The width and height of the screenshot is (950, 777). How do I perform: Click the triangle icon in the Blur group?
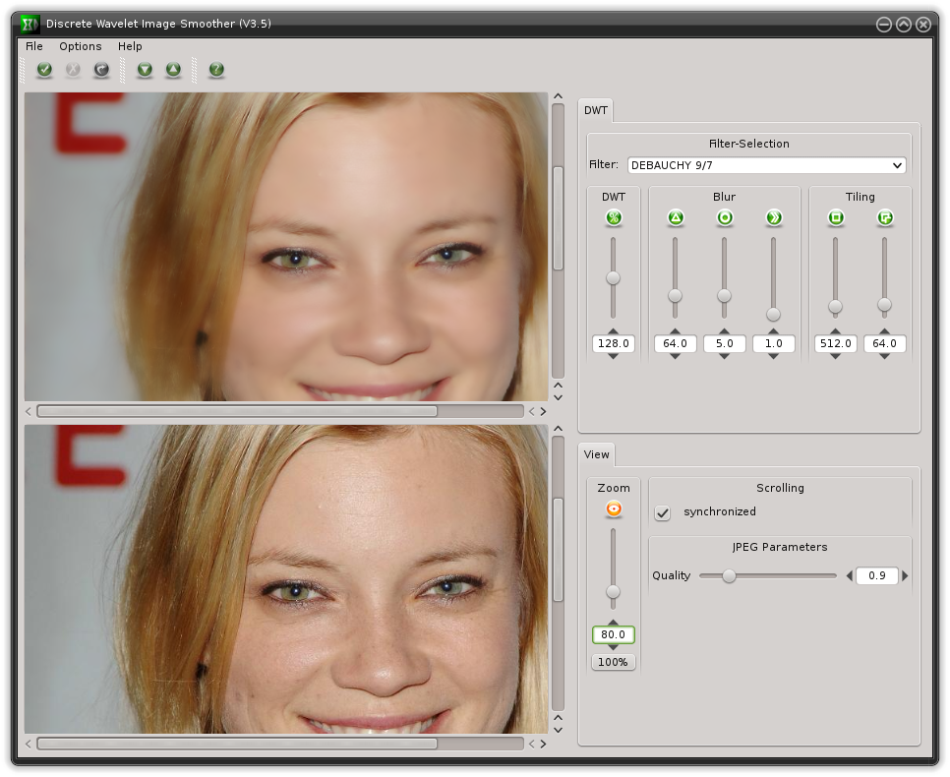[675, 218]
